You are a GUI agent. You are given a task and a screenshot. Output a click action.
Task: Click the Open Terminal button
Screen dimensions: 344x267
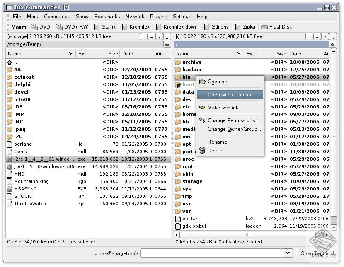tap(317, 253)
